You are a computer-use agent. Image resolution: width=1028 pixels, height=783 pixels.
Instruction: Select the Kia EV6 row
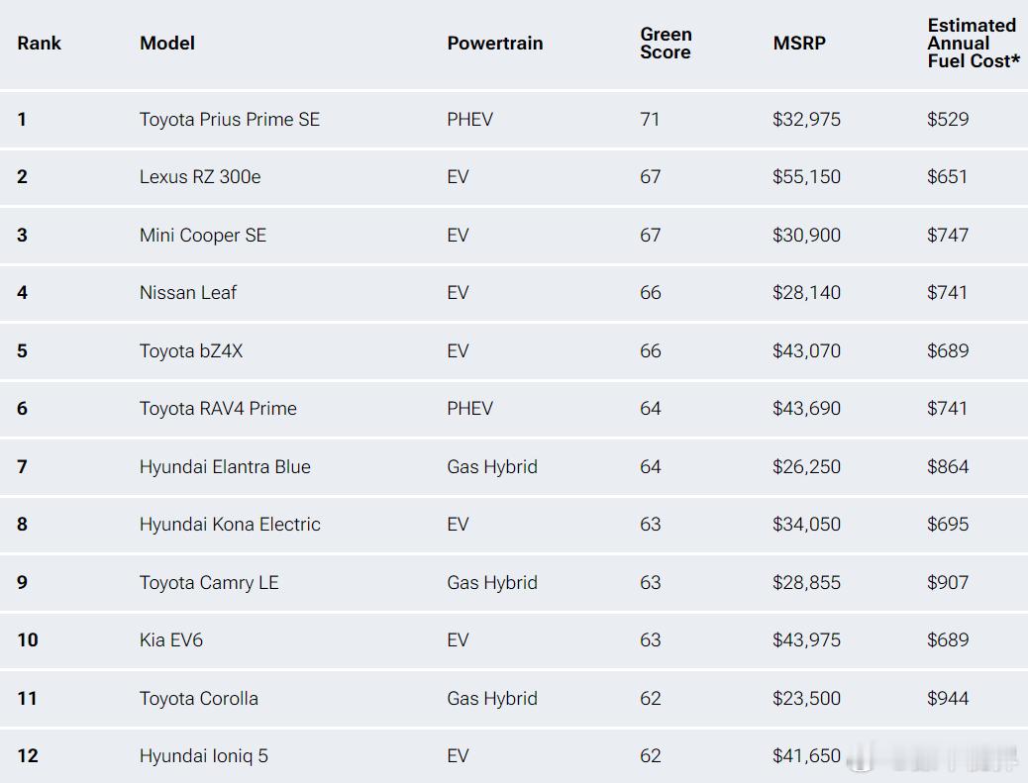coord(514,640)
